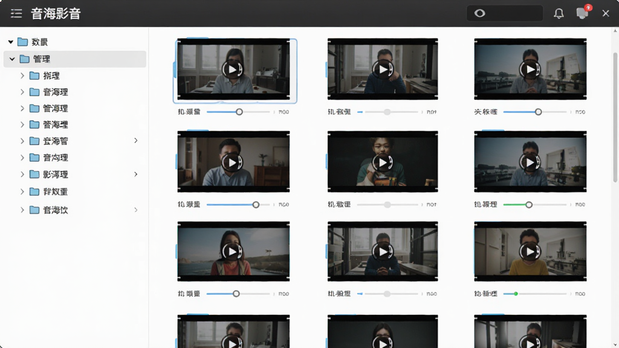The height and width of the screenshot is (348, 619).
Task: Click the folder icon next to 音海理
Action: [x=34, y=92]
